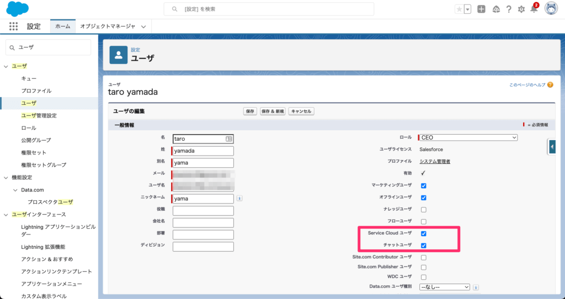Uncheck the Service Cloud ユーザ checkbox
This screenshot has width=565, height=299.
pyautogui.click(x=424, y=233)
